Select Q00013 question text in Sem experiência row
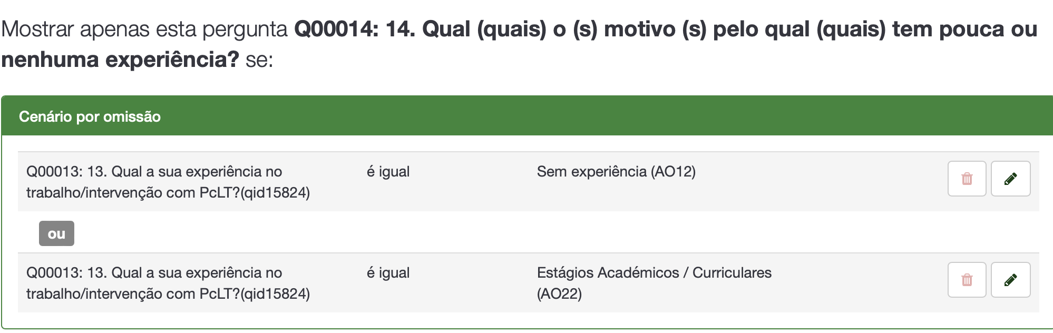Screen dimensions: 1053x333 click(154, 172)
